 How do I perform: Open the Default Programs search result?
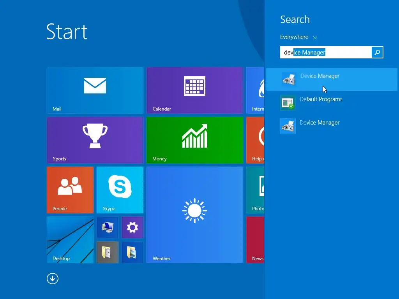[x=332, y=103]
